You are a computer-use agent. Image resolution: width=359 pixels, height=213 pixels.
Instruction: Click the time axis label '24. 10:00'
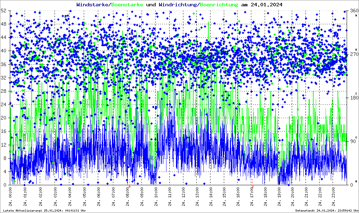click(156, 196)
